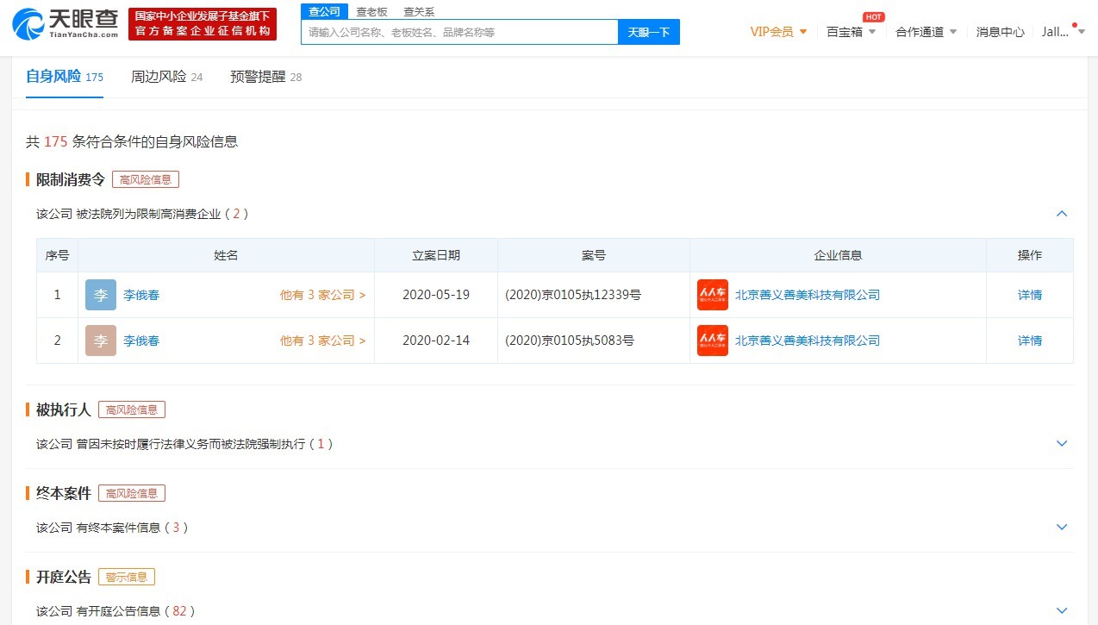
Task: Click filing date 2020-05-19
Action: [436, 295]
